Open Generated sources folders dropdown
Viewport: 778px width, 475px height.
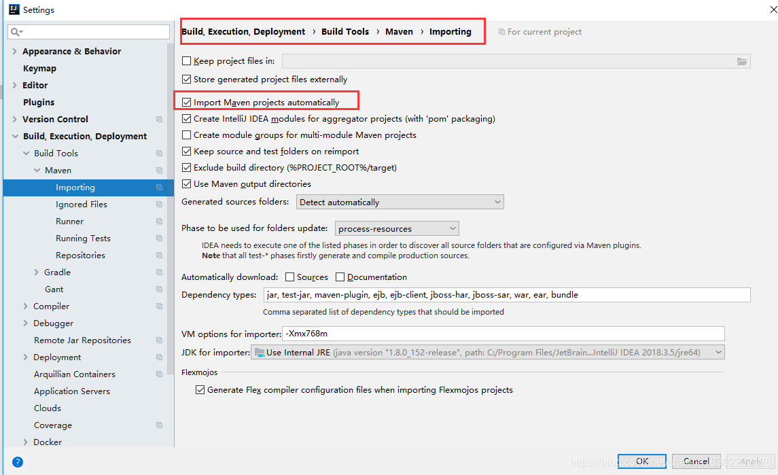400,202
